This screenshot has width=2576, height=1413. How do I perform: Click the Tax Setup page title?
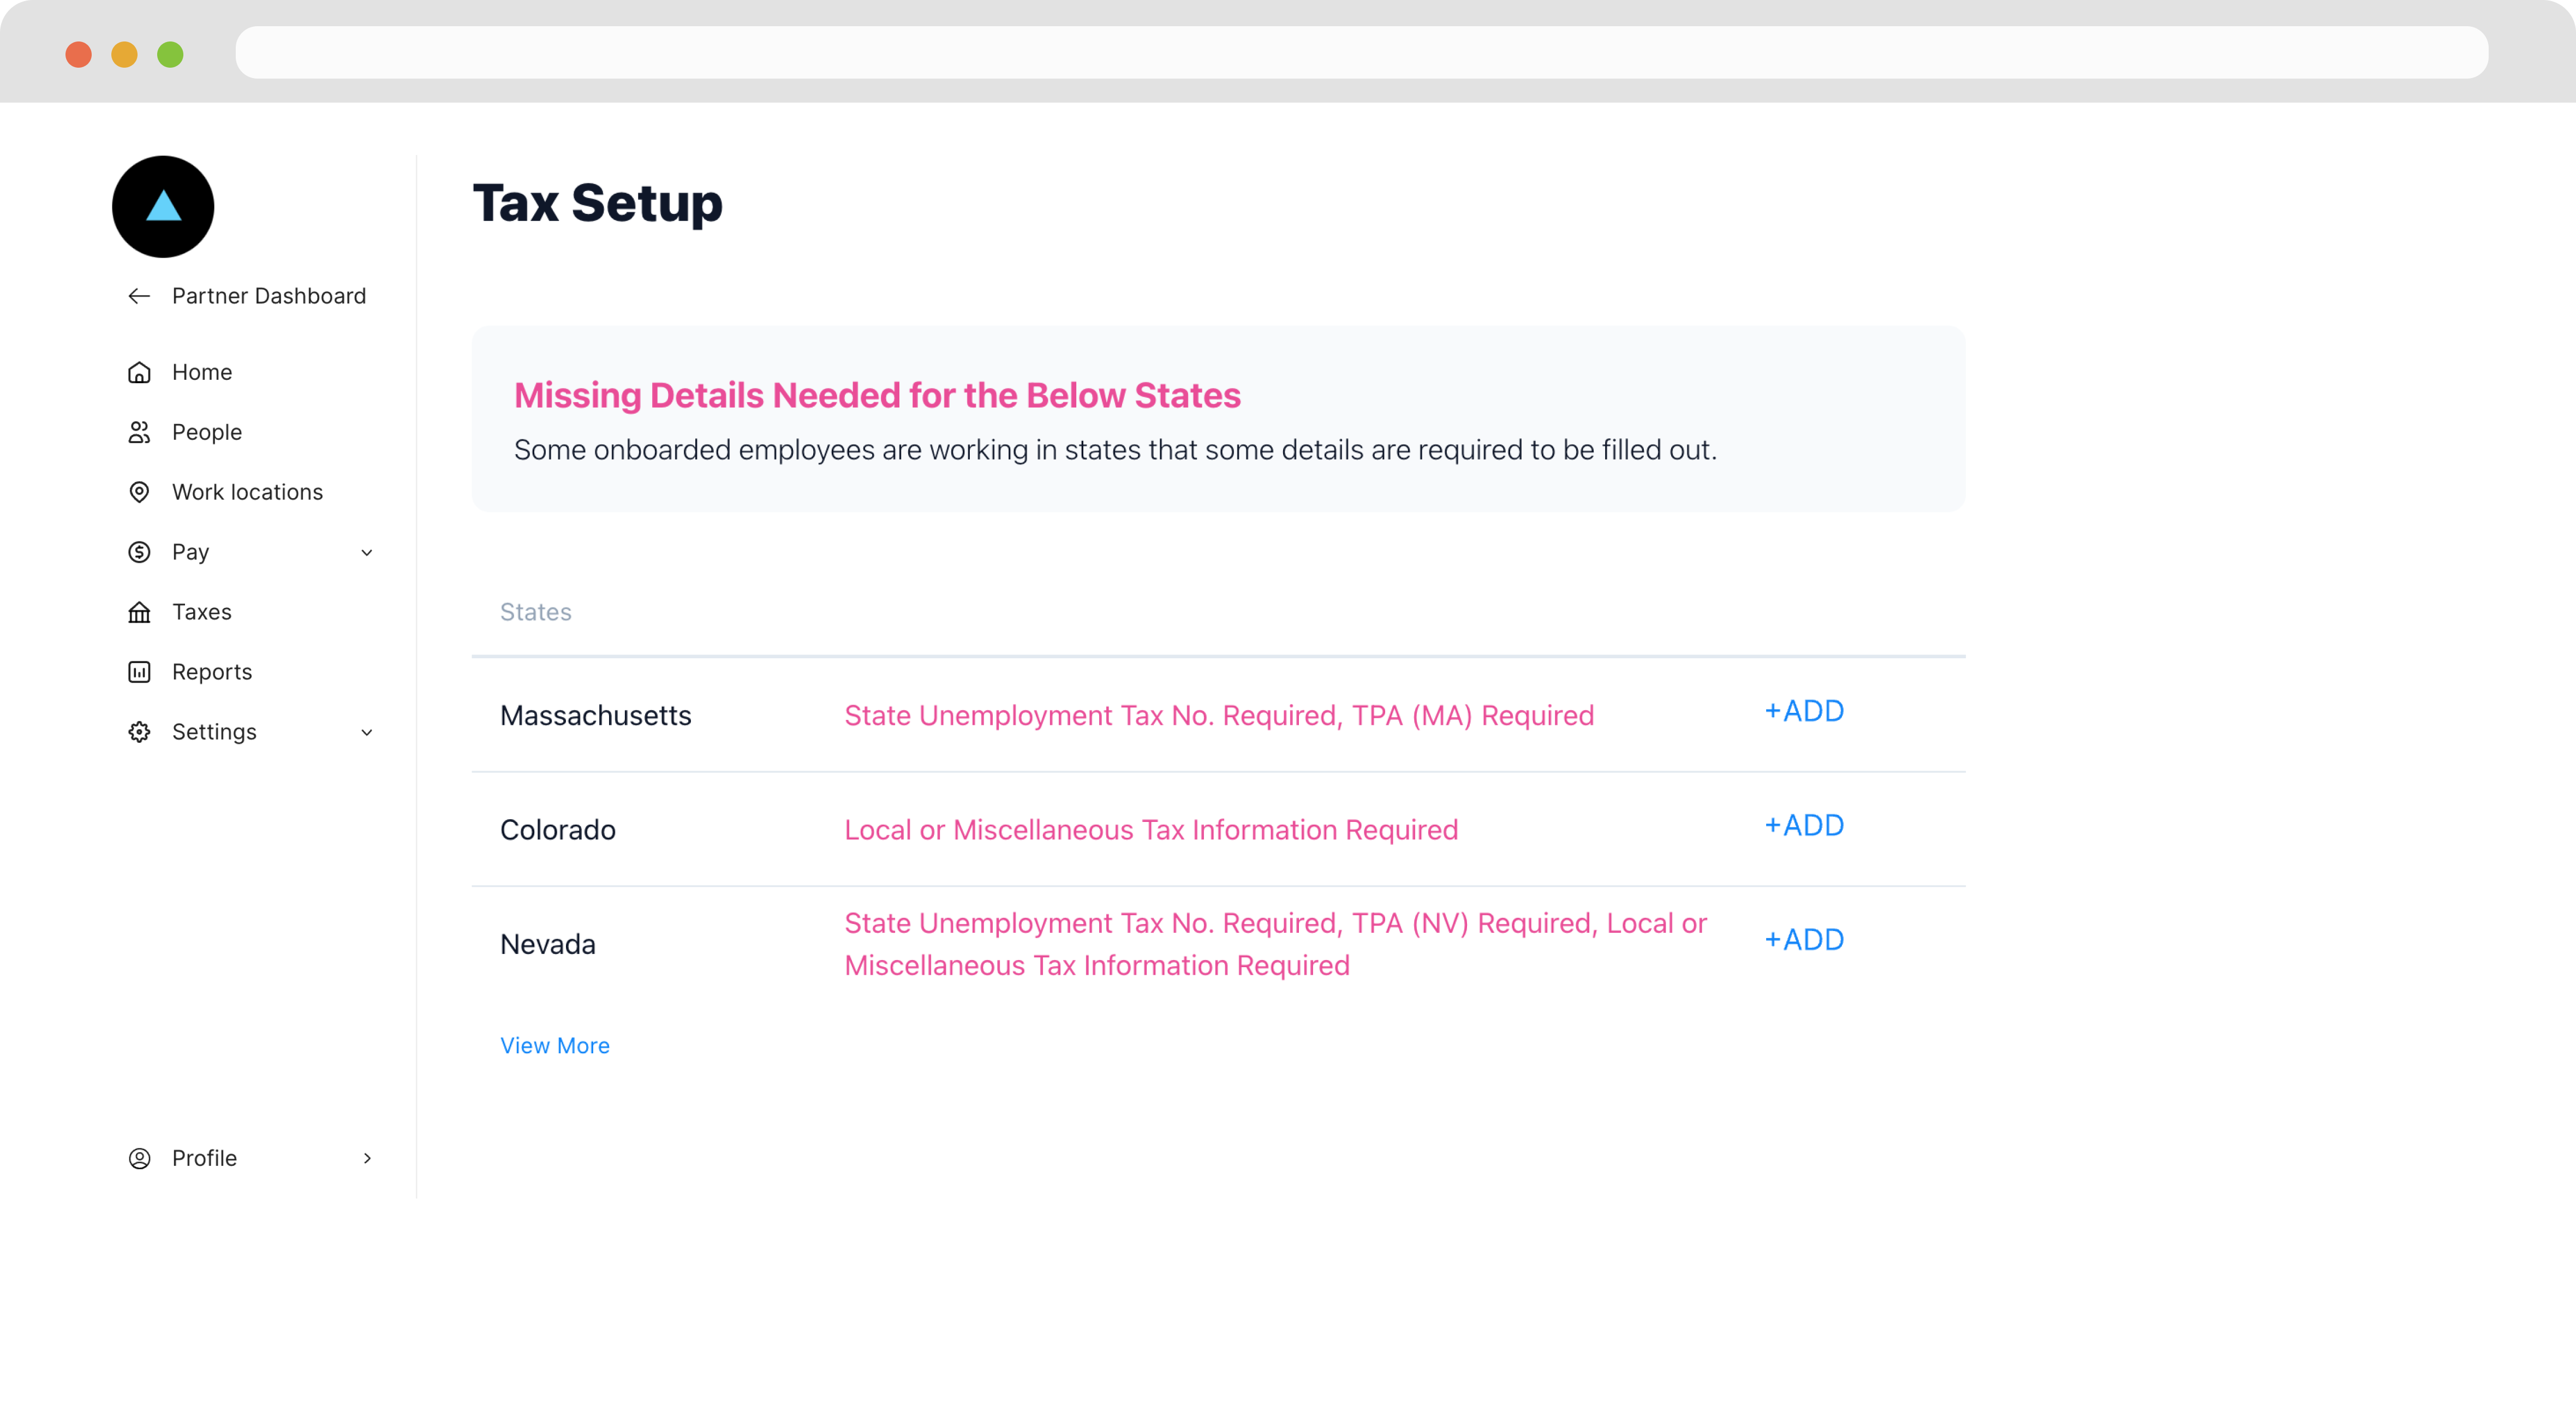(598, 203)
